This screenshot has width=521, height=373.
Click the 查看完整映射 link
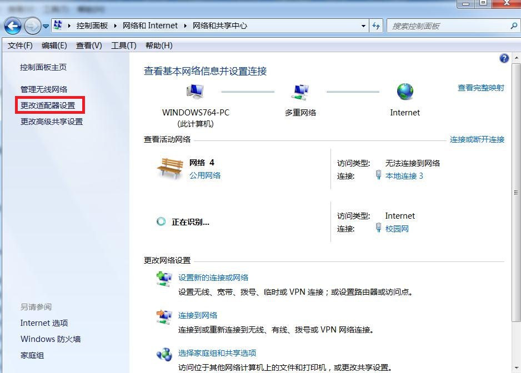(x=480, y=88)
